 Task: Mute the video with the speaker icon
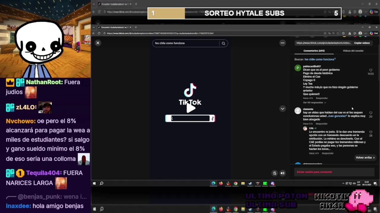point(283,173)
